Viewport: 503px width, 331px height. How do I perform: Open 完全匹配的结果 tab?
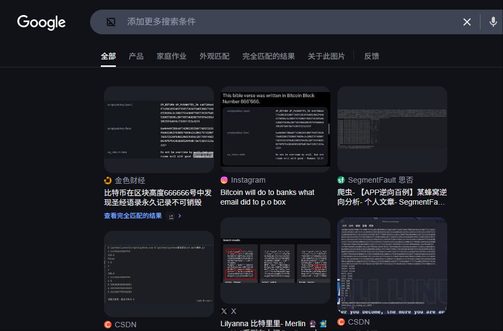point(269,56)
